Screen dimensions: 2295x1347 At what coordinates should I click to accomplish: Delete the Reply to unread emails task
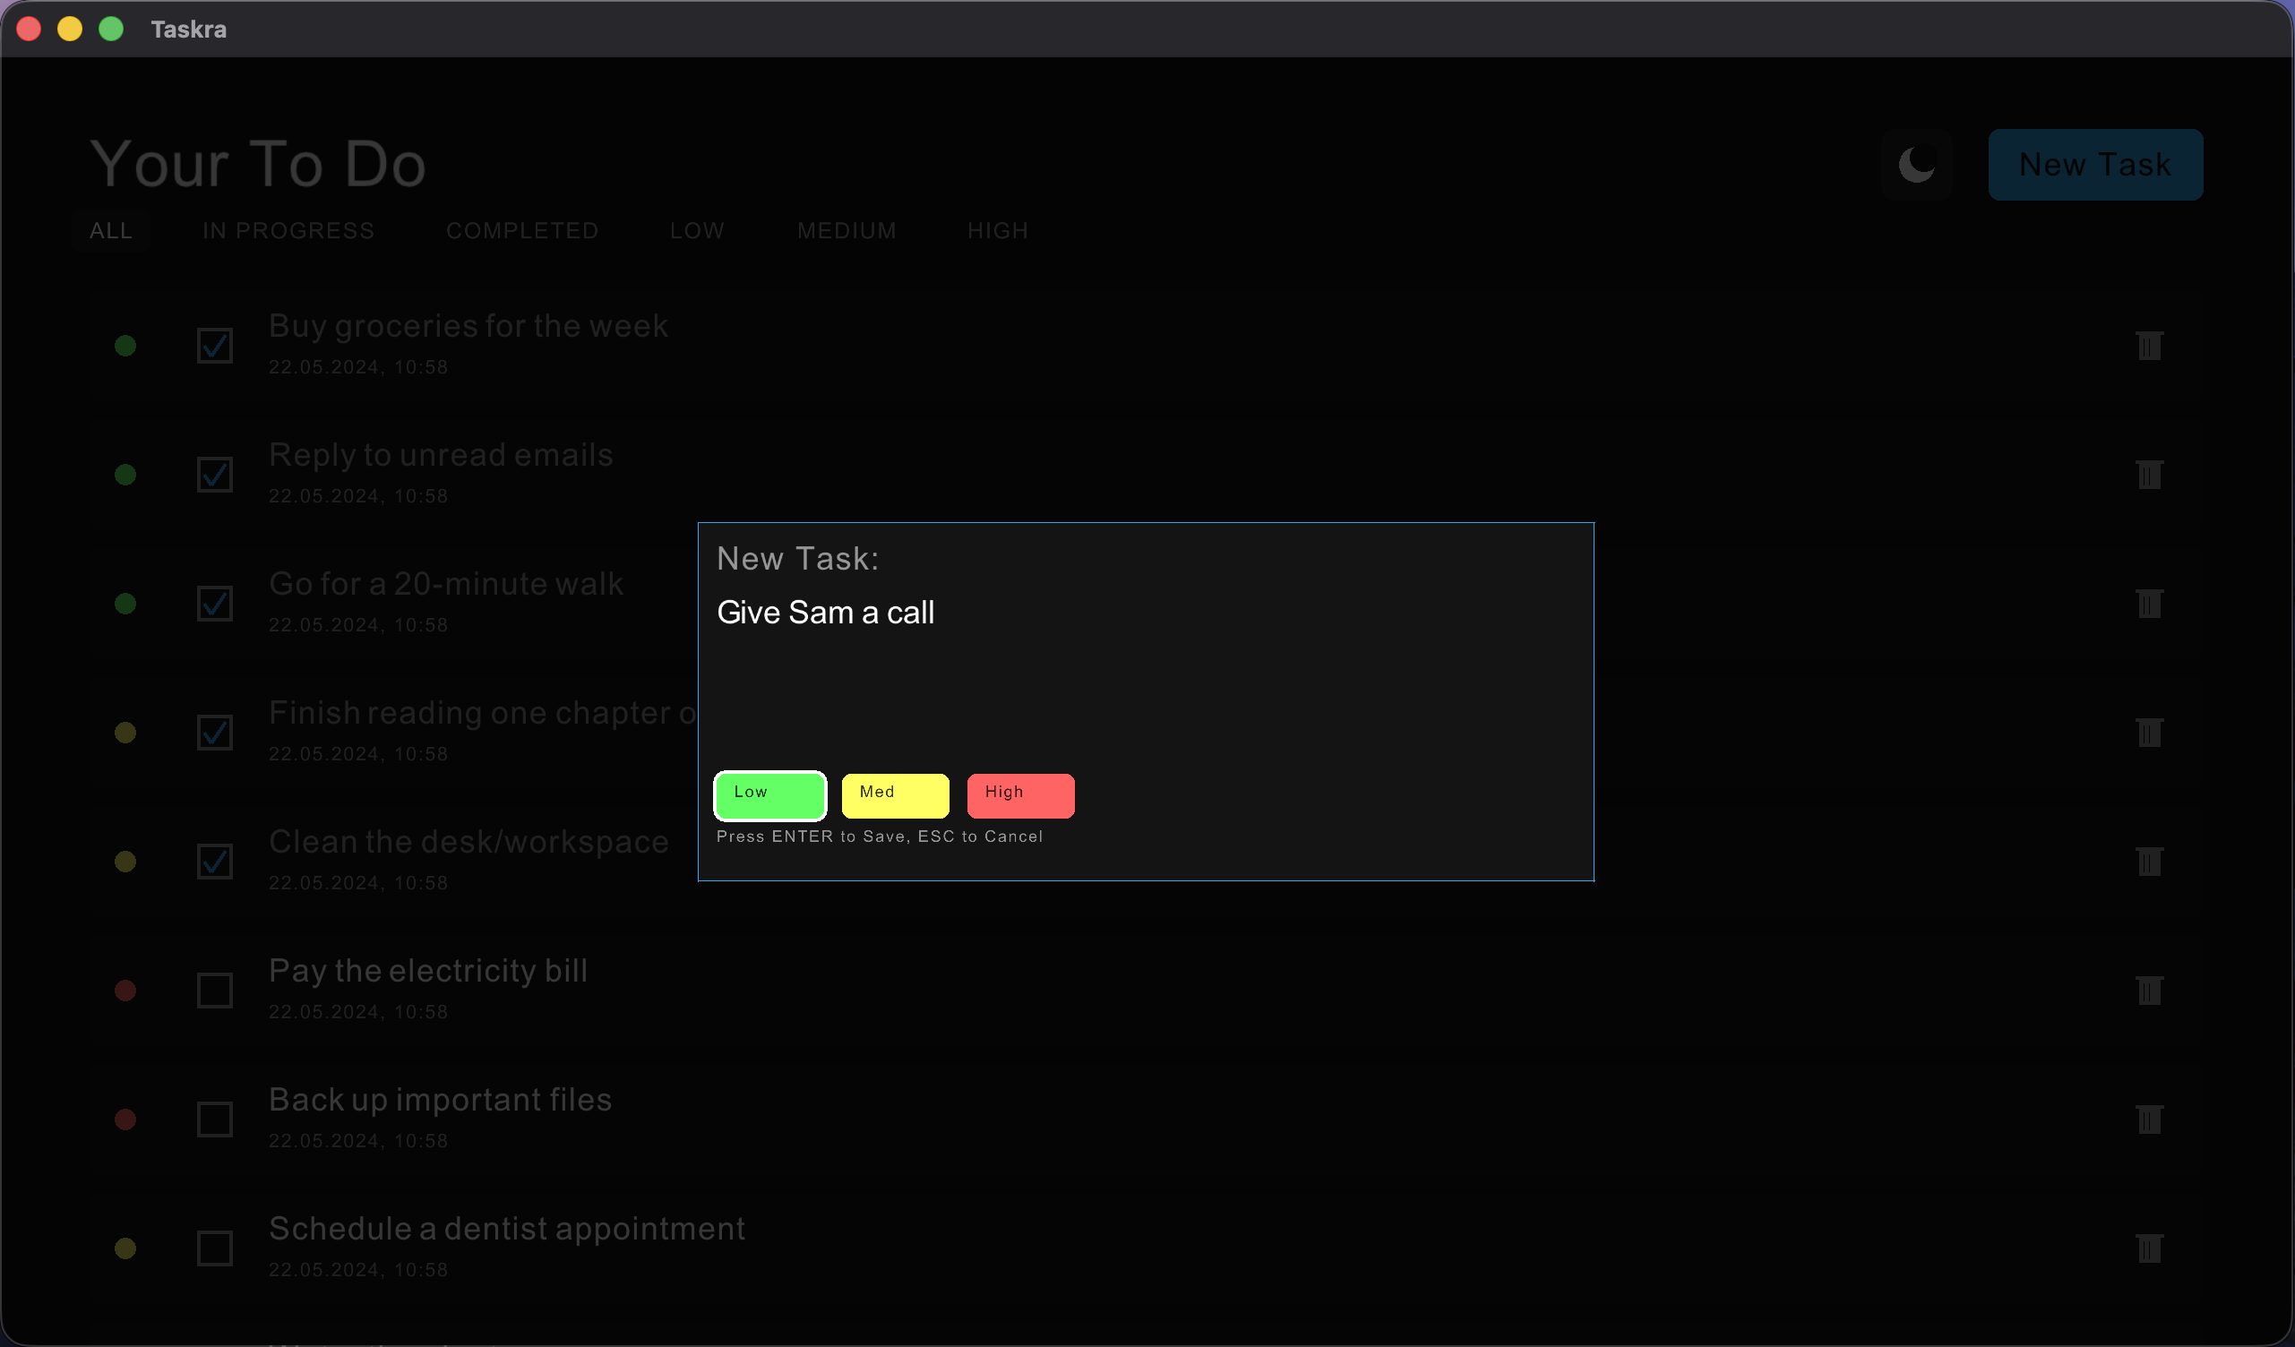2149,475
